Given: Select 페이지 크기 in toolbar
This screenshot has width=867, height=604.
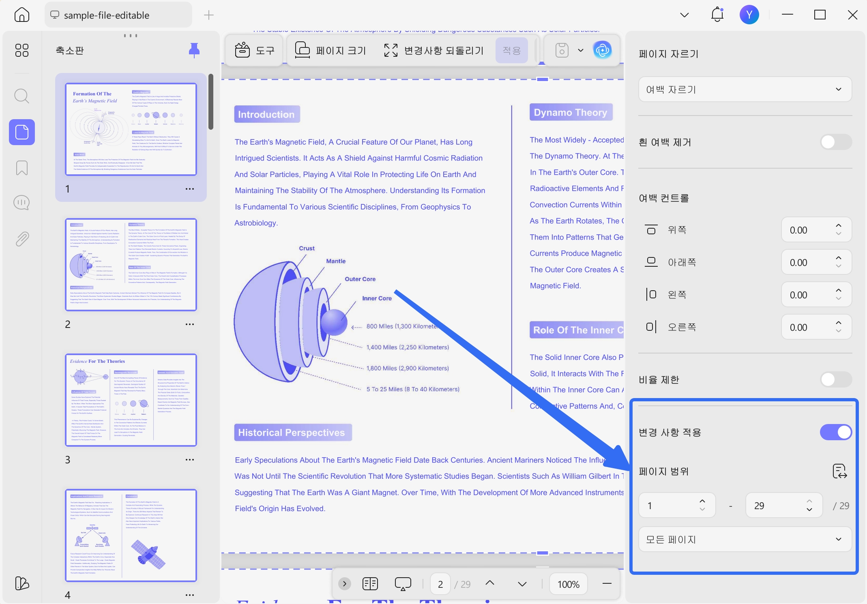Looking at the screenshot, I should point(330,50).
